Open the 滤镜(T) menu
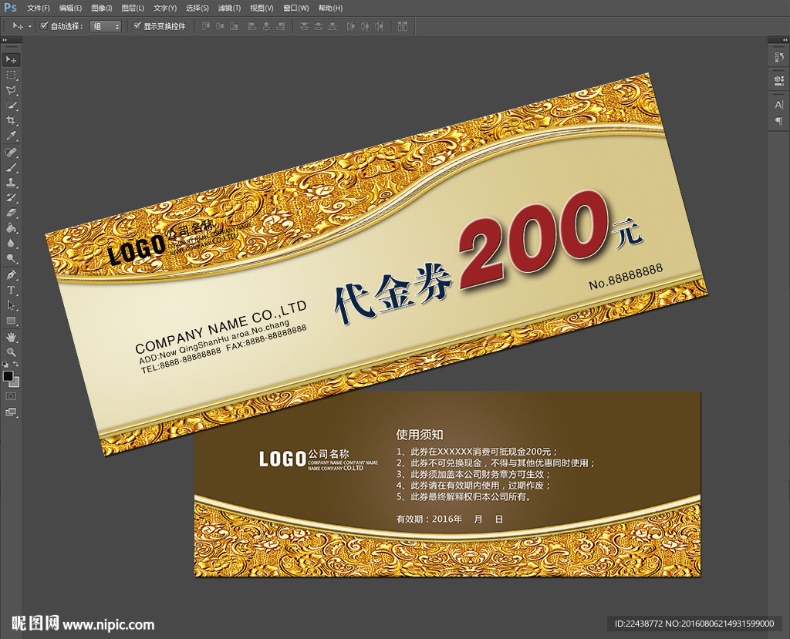The image size is (790, 639). click(x=229, y=8)
